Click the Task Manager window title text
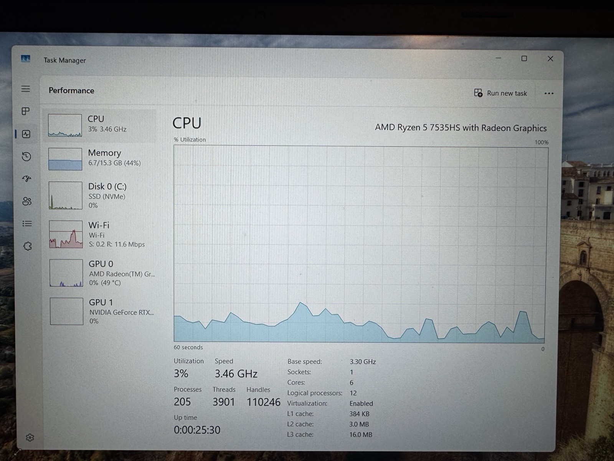Screen dimensions: 614x461 click(65, 60)
